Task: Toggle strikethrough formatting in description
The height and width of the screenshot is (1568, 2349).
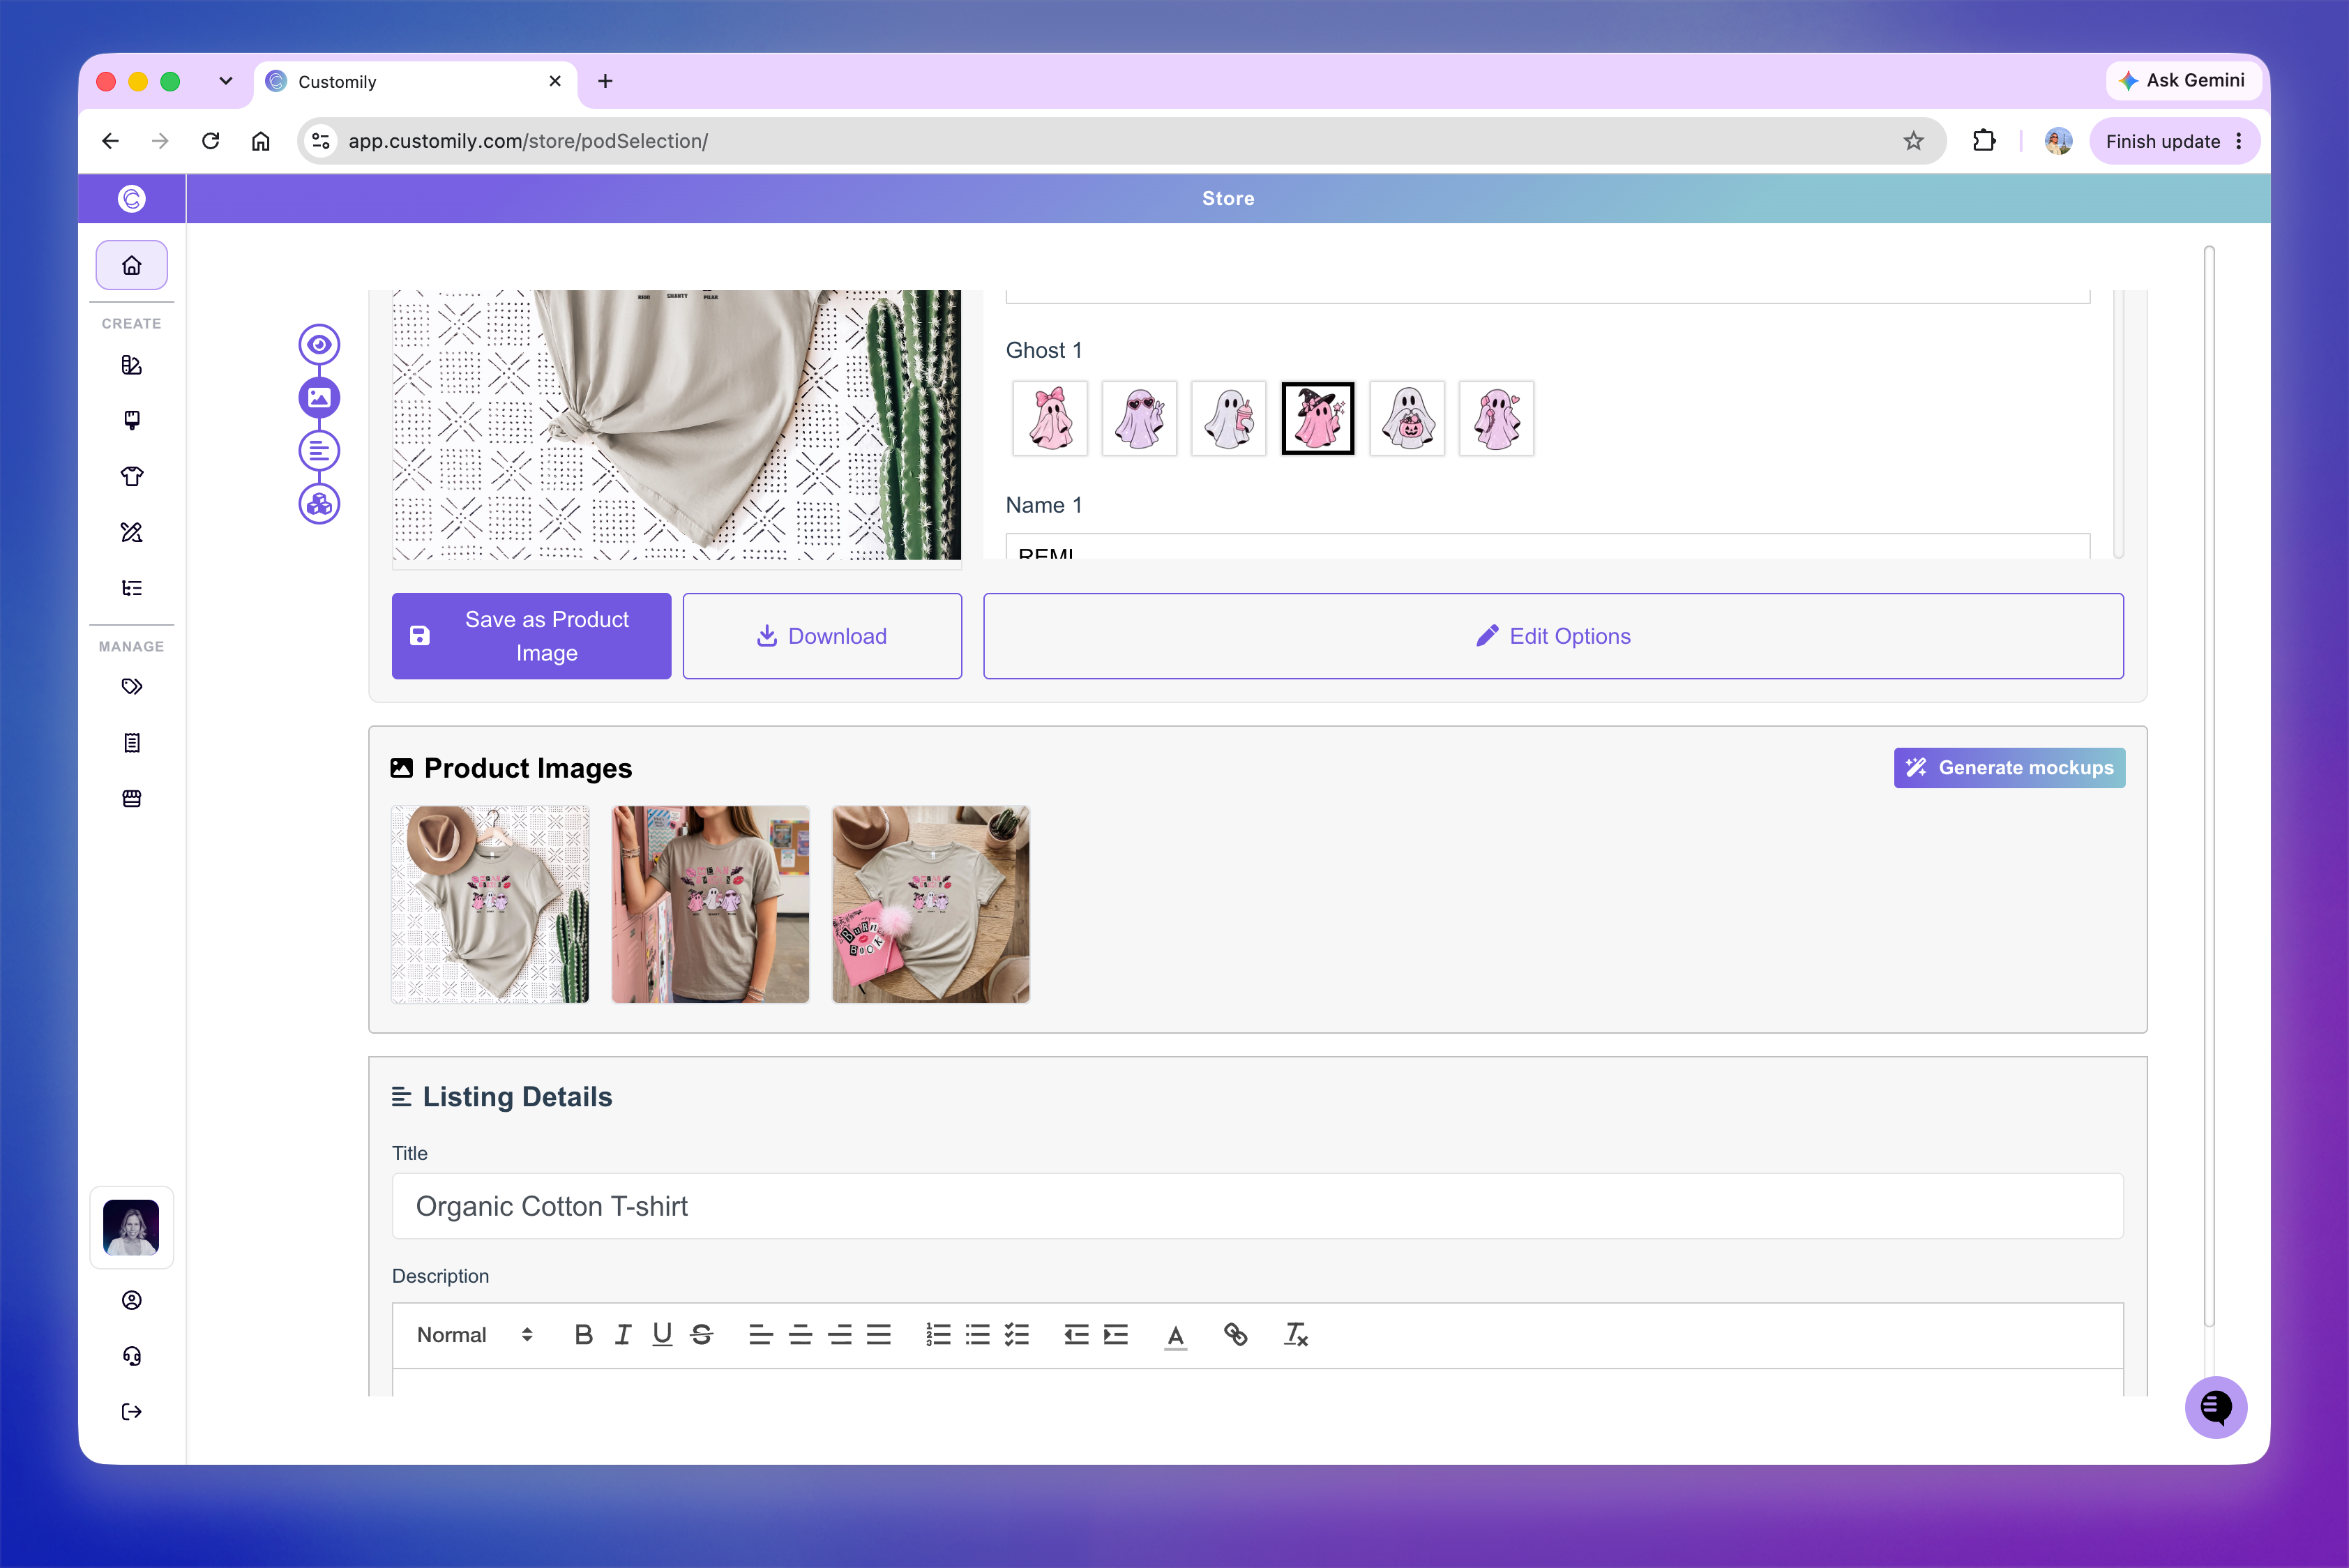Action: point(702,1335)
